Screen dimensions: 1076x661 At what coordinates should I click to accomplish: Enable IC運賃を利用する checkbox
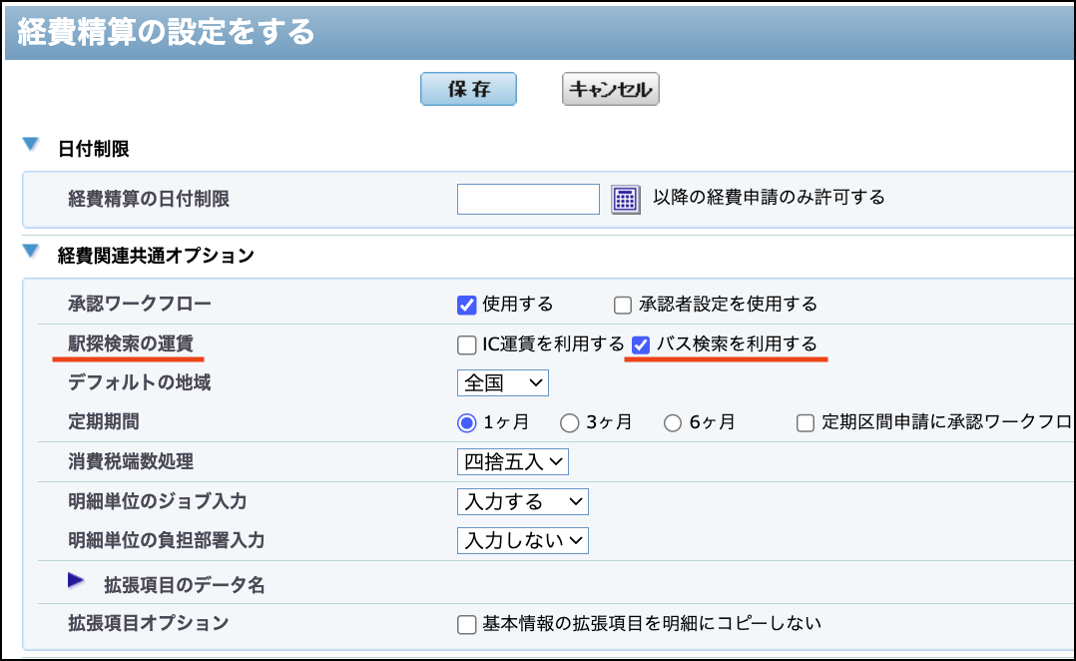click(x=466, y=345)
